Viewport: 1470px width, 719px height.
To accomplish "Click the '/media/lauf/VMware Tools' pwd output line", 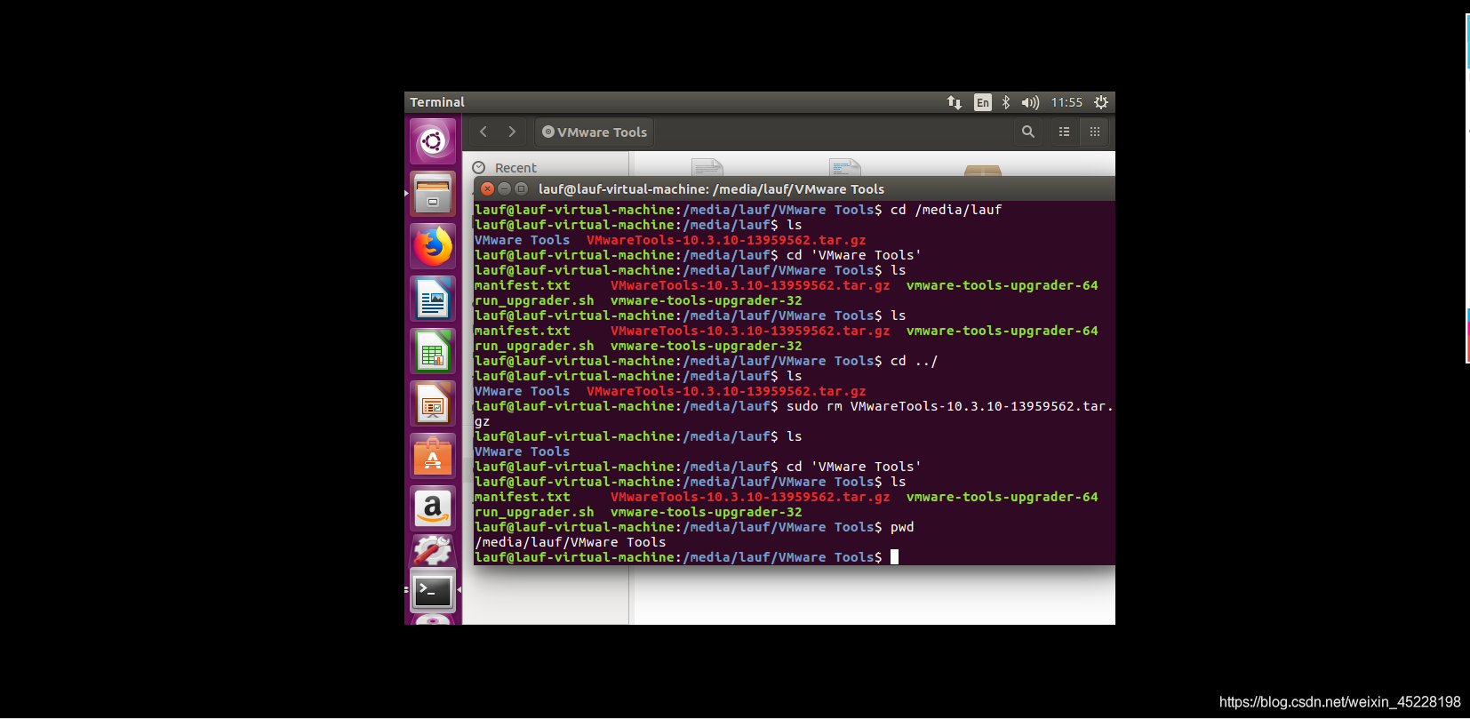I will pyautogui.click(x=570, y=542).
